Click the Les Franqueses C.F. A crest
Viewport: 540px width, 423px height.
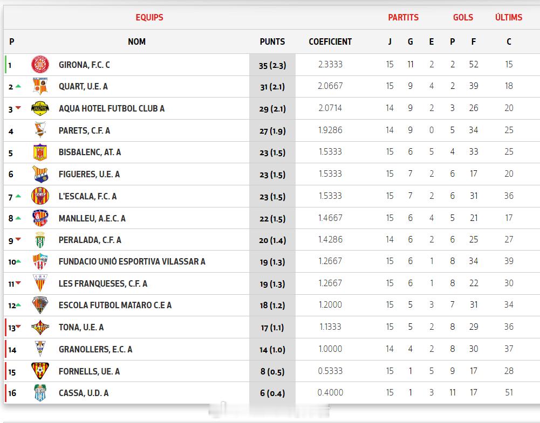40,283
